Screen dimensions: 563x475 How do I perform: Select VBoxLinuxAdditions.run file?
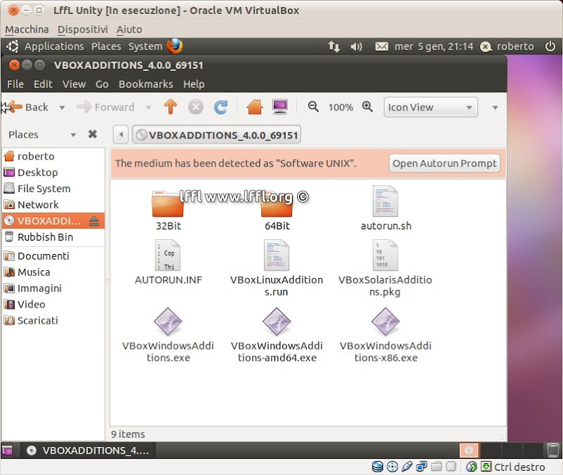point(277,267)
